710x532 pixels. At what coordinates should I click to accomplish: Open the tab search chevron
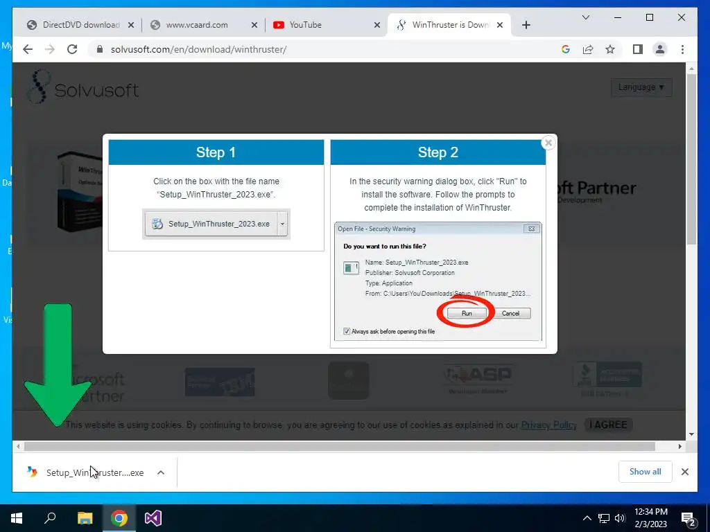[585, 17]
